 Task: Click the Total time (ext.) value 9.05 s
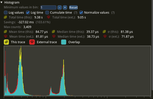click(82, 17)
